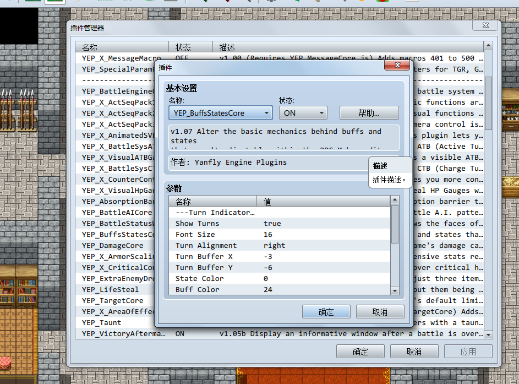This screenshot has height=384, width=519.
Task: Select the ---Turn Indicator--- parameter header row
Action: [x=280, y=212]
